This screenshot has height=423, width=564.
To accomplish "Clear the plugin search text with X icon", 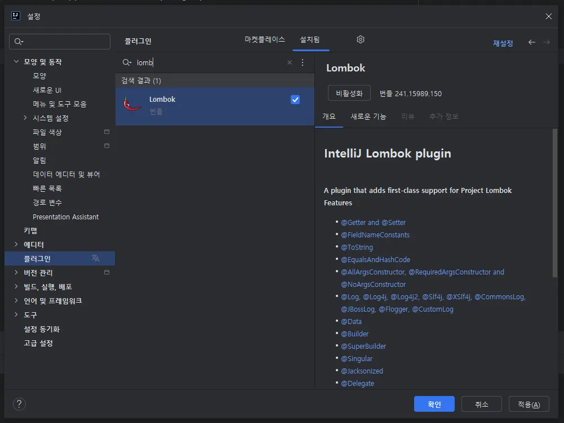I will (290, 62).
